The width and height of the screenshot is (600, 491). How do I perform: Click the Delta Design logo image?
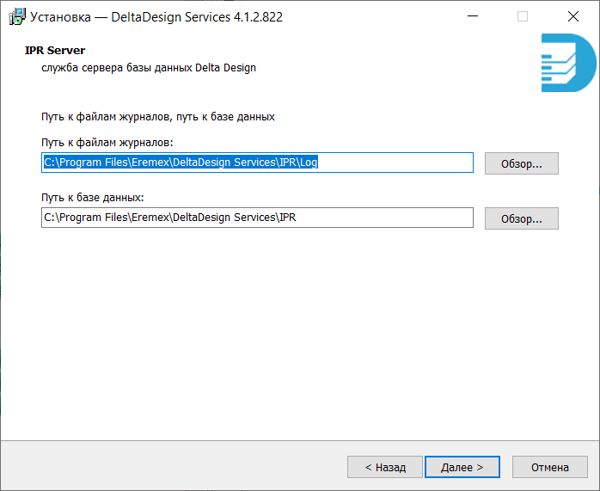(x=568, y=63)
